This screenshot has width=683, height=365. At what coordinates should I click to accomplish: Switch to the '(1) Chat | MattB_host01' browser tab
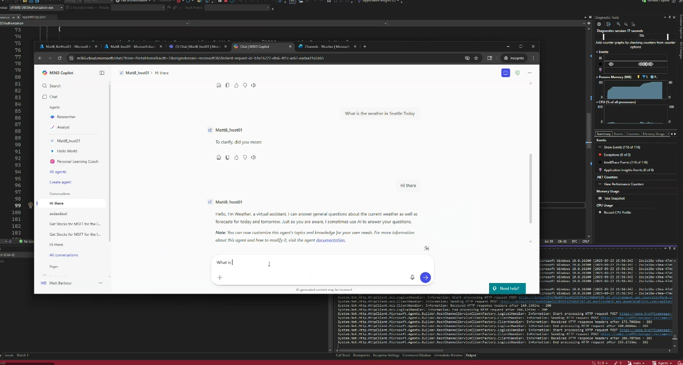198,46
